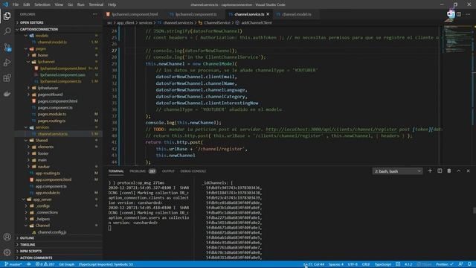476x268 pixels.
Task: Switch to channel.model.ts editor tab
Action: pyautogui.click(x=296, y=14)
